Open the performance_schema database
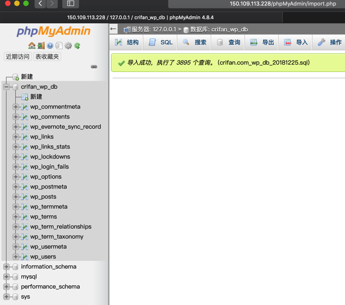This screenshot has width=345, height=305. point(50,287)
